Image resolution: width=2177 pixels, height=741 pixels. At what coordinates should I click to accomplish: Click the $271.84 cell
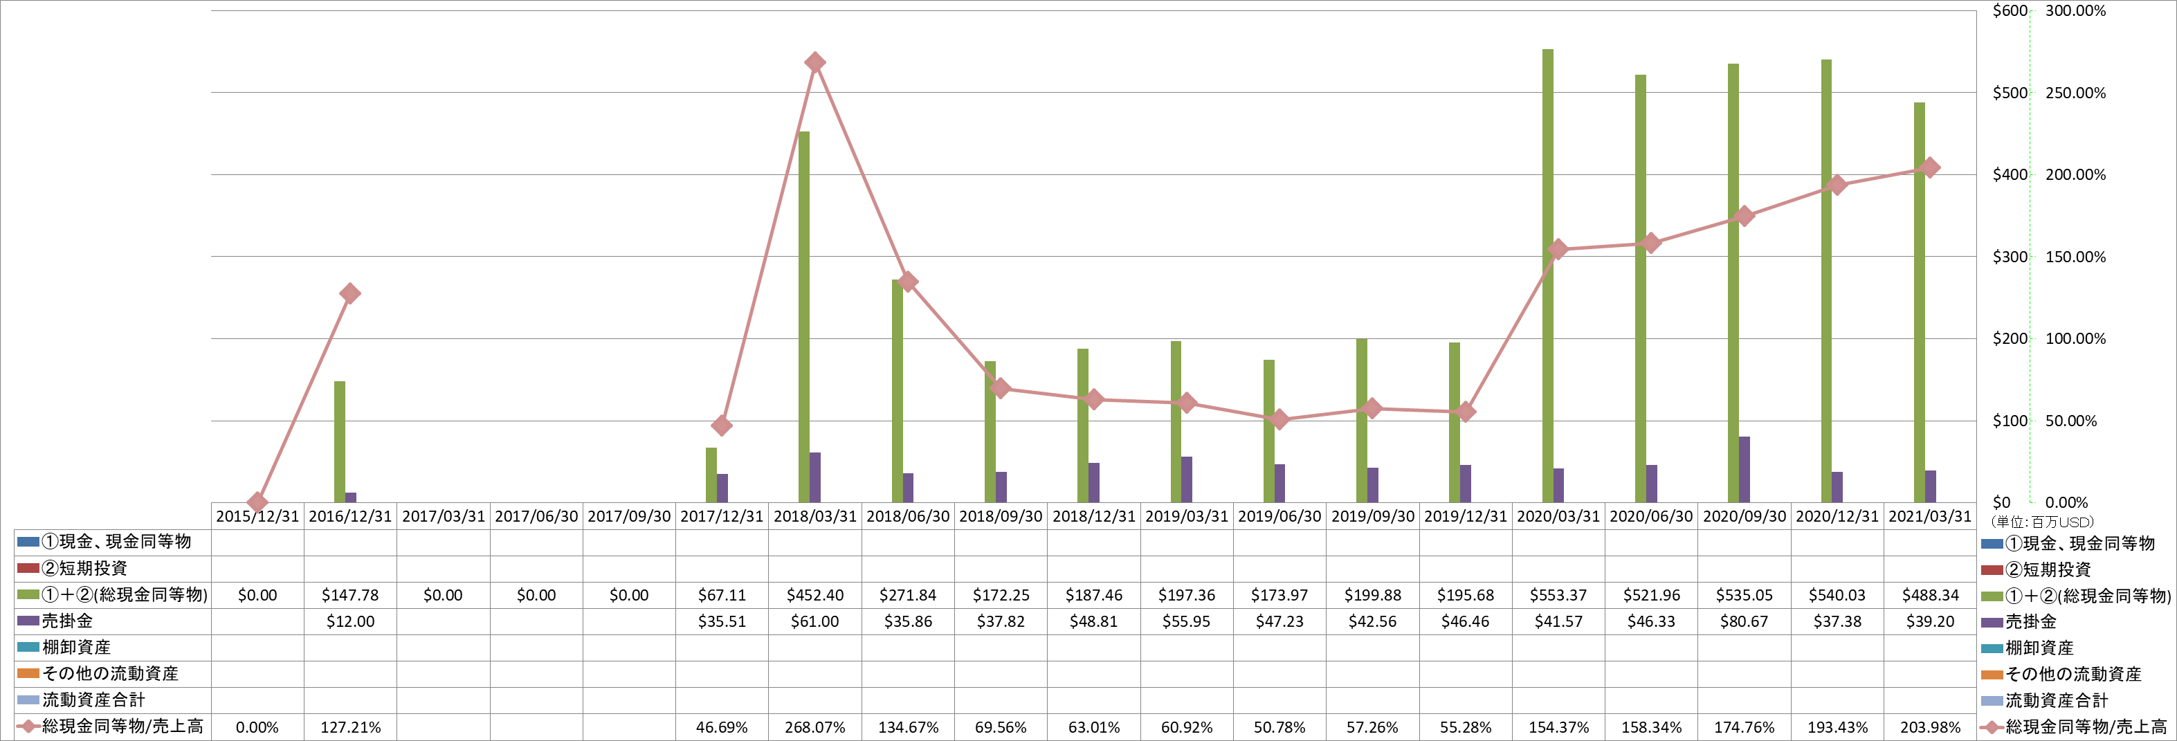pyautogui.click(x=908, y=595)
